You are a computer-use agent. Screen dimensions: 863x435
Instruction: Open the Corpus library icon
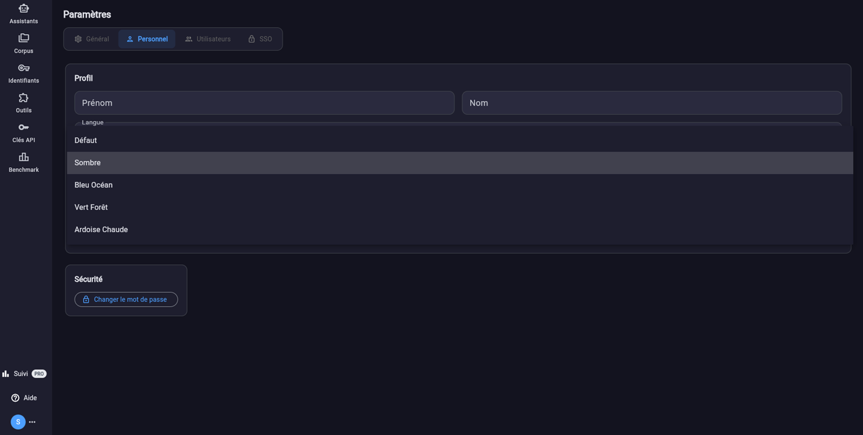(x=24, y=38)
